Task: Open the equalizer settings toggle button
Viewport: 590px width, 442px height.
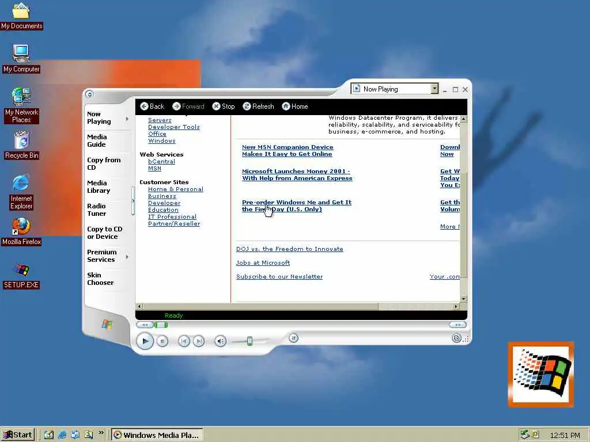Action: 293,338
